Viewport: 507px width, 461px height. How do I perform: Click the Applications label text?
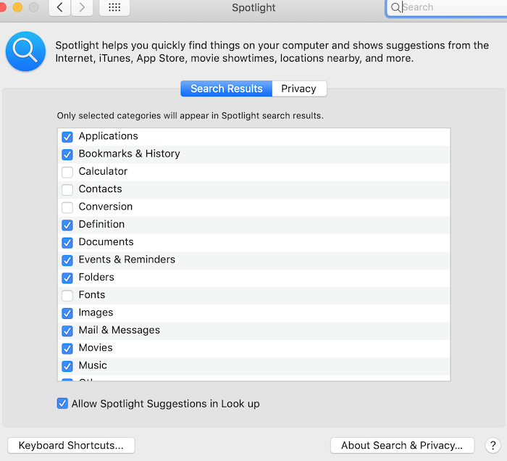click(x=109, y=136)
